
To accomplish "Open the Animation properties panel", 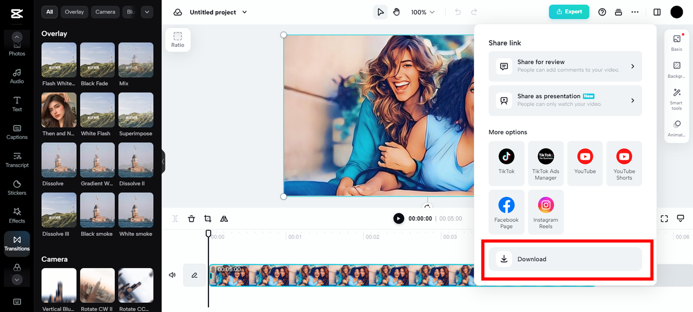I will (x=677, y=129).
